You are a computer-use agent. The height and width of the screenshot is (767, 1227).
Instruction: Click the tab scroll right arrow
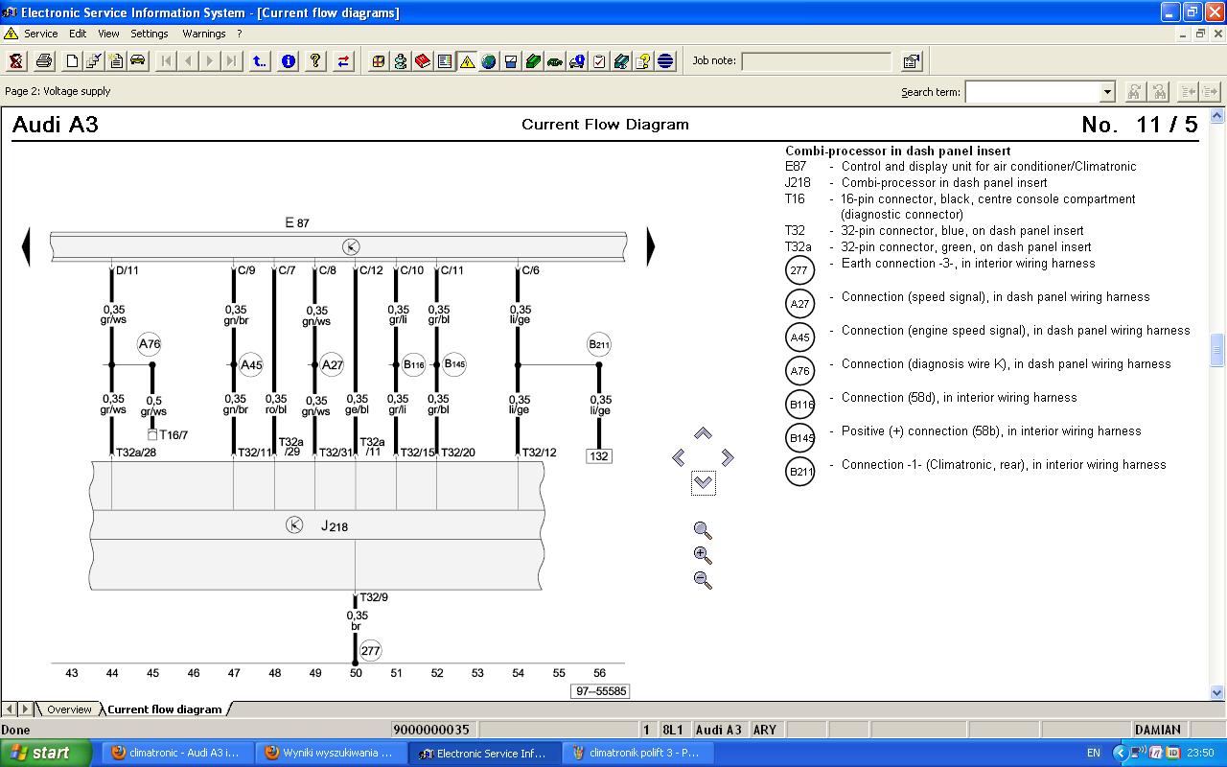[25, 709]
